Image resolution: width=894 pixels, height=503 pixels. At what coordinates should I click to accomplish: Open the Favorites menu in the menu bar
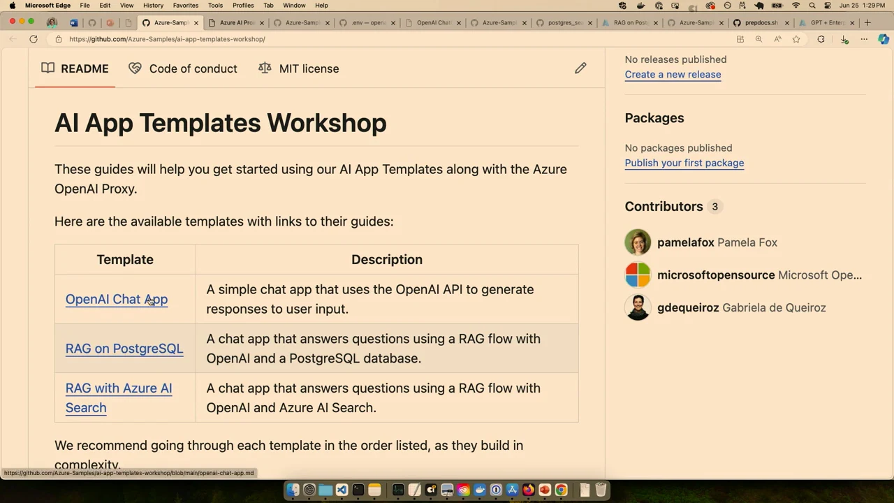tap(186, 6)
